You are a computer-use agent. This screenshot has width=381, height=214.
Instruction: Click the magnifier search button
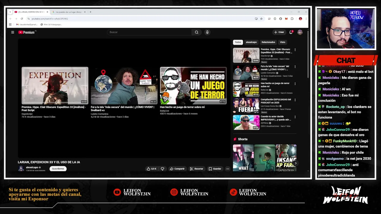click(196, 32)
